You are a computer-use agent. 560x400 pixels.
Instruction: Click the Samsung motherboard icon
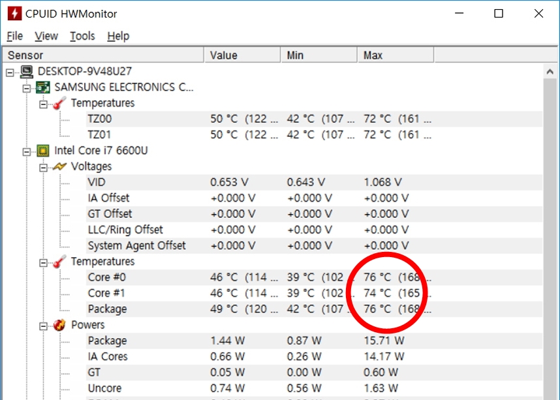click(x=43, y=87)
